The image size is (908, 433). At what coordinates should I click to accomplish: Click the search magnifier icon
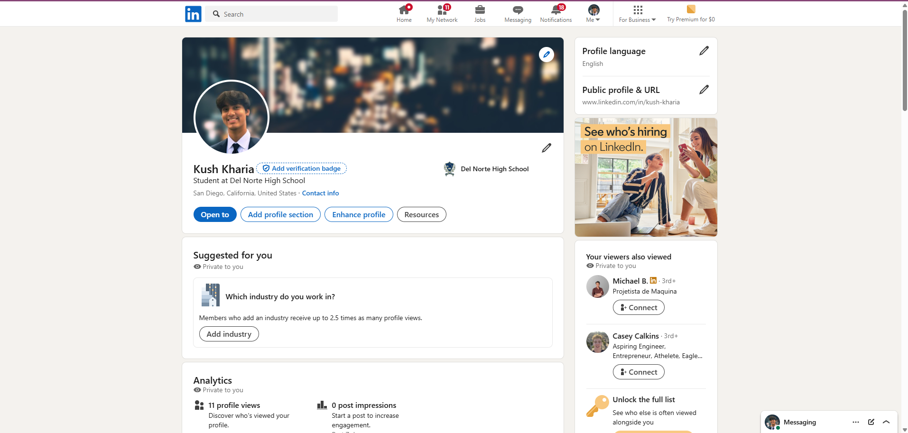tap(216, 14)
